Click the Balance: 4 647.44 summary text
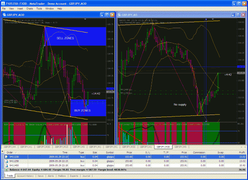 20,170
